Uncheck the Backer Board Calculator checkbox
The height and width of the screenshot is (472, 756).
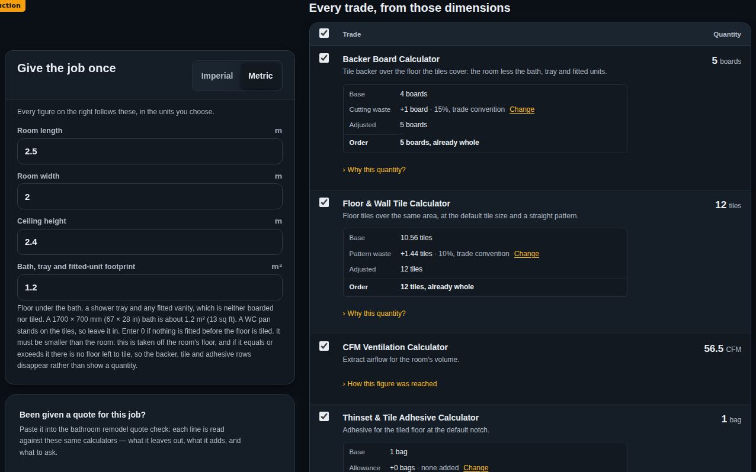324,58
